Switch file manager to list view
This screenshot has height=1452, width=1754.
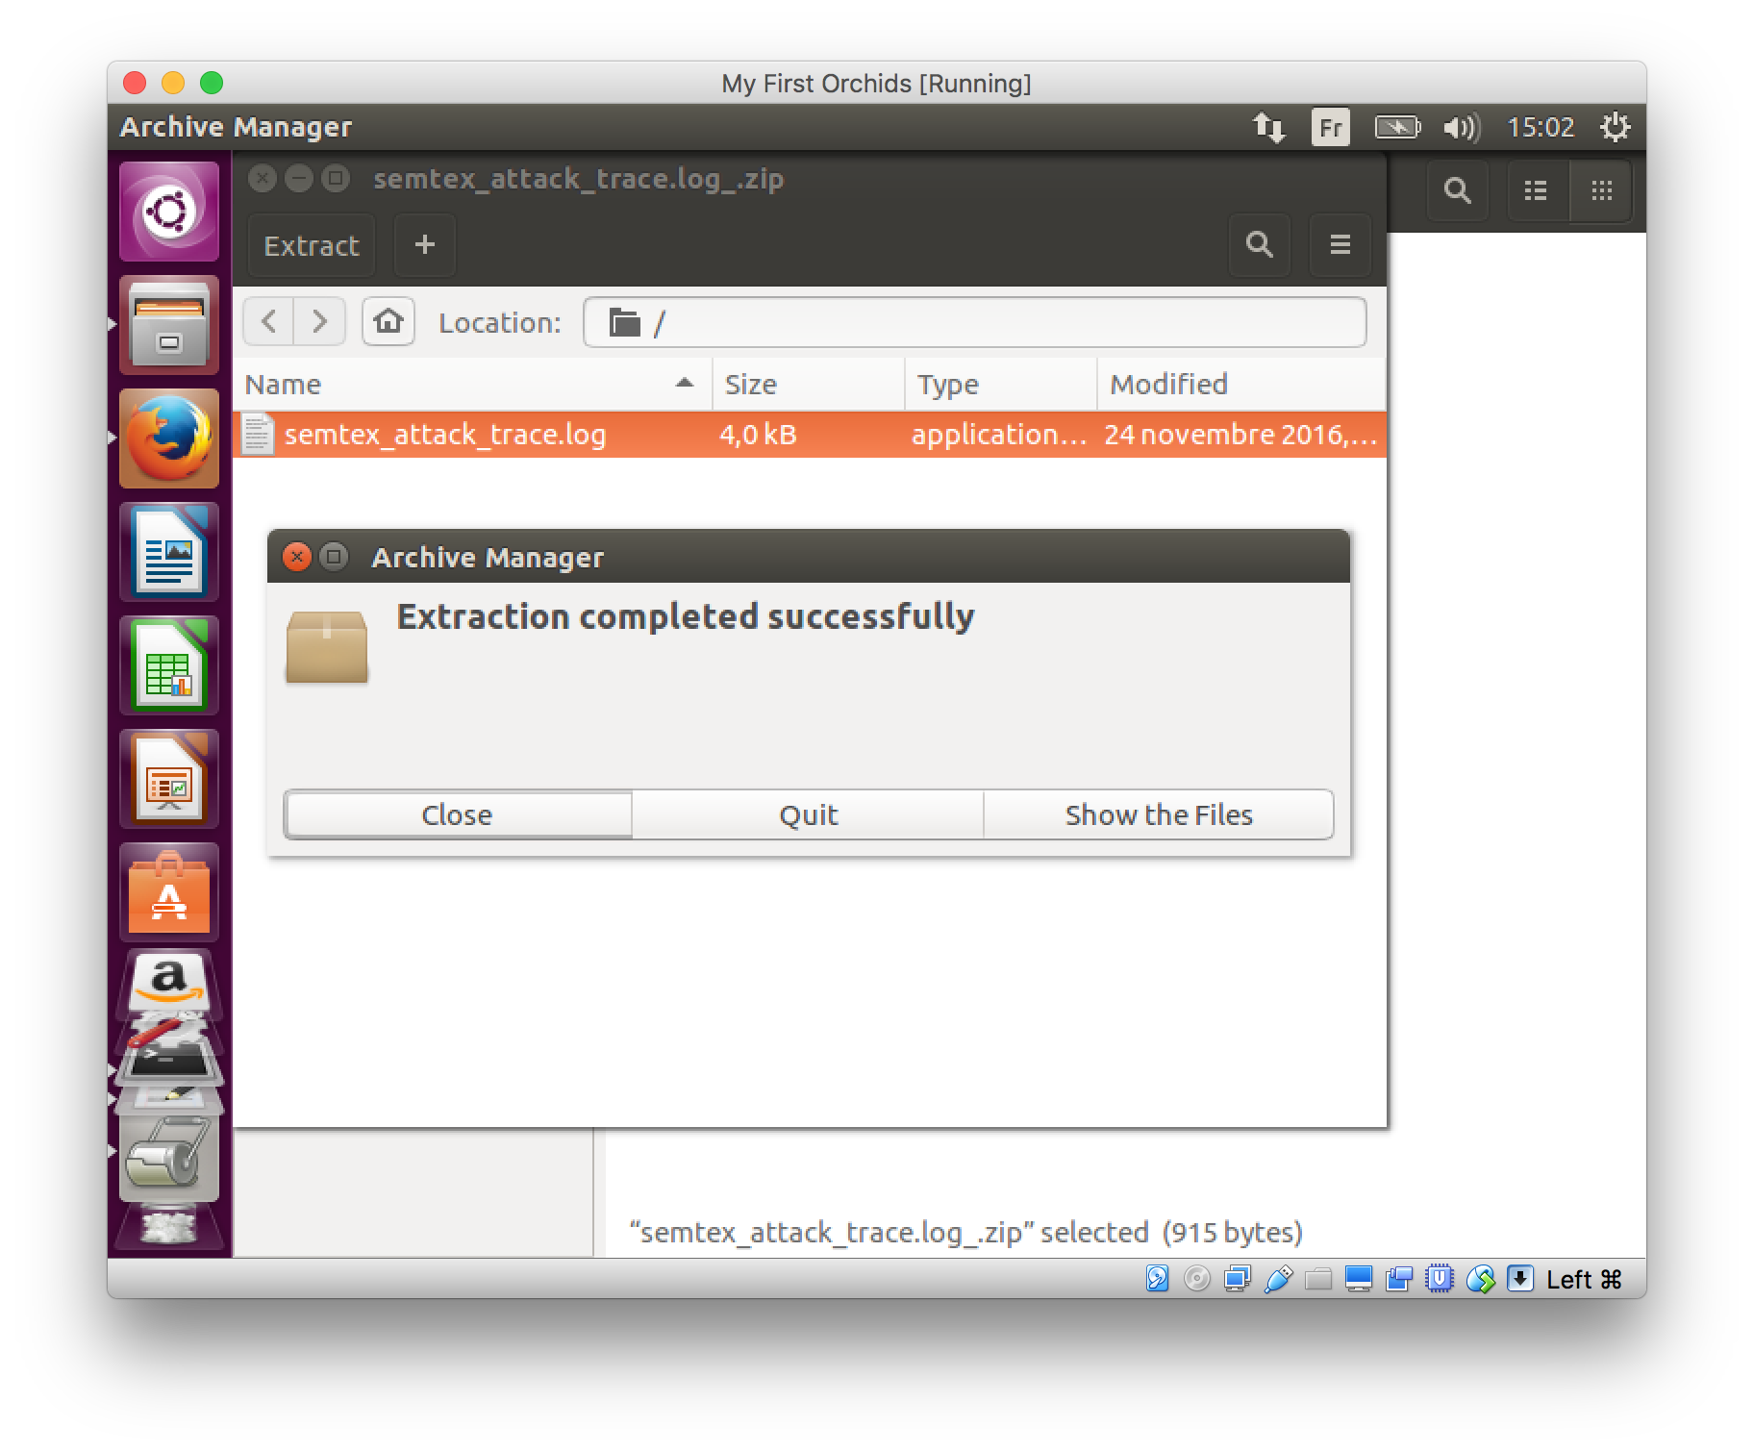tap(1536, 190)
